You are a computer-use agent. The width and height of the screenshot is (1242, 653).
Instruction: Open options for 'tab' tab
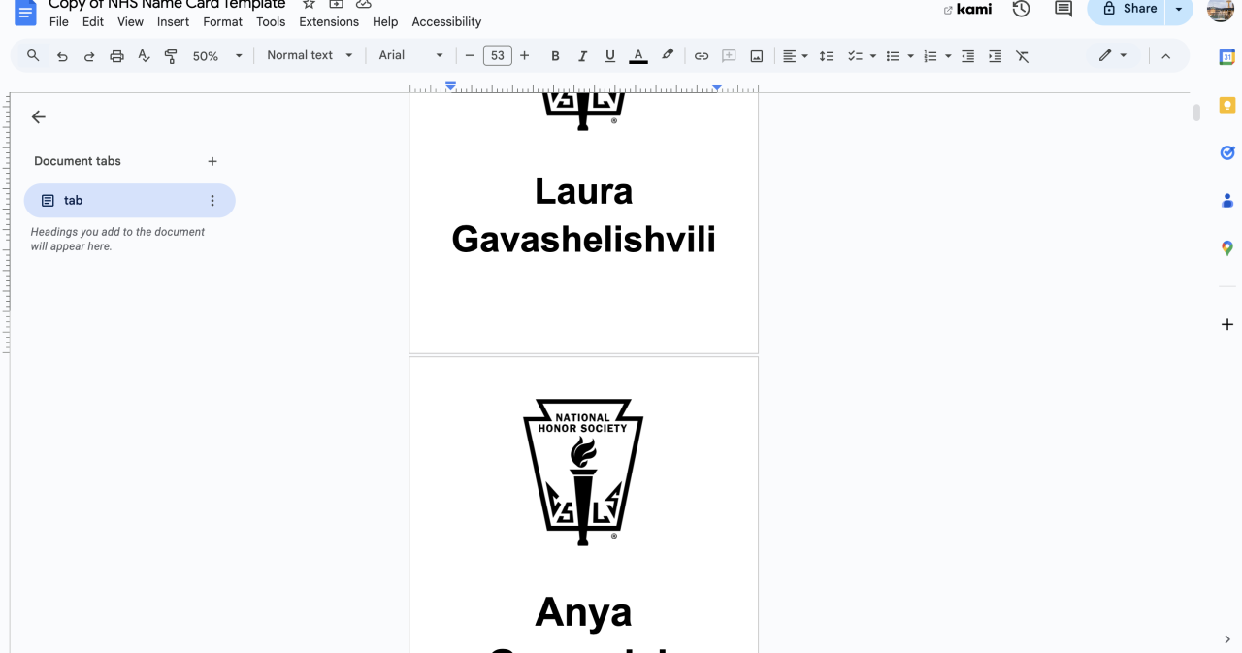[x=212, y=201]
